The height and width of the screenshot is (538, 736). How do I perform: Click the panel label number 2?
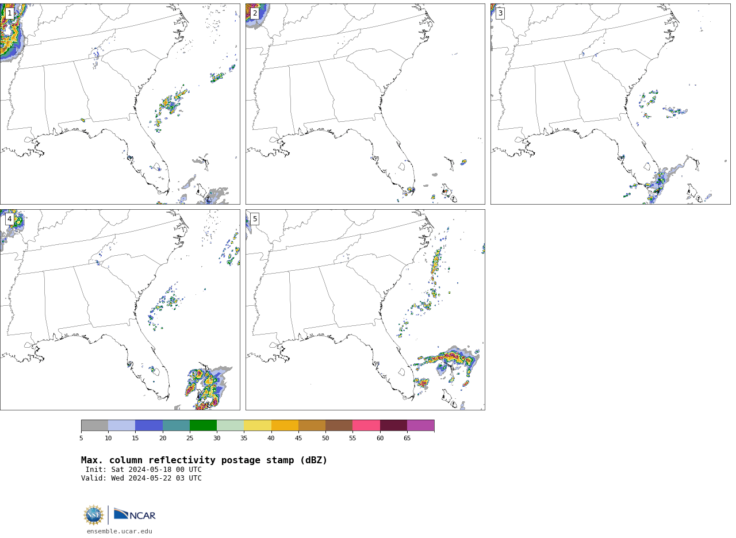255,13
